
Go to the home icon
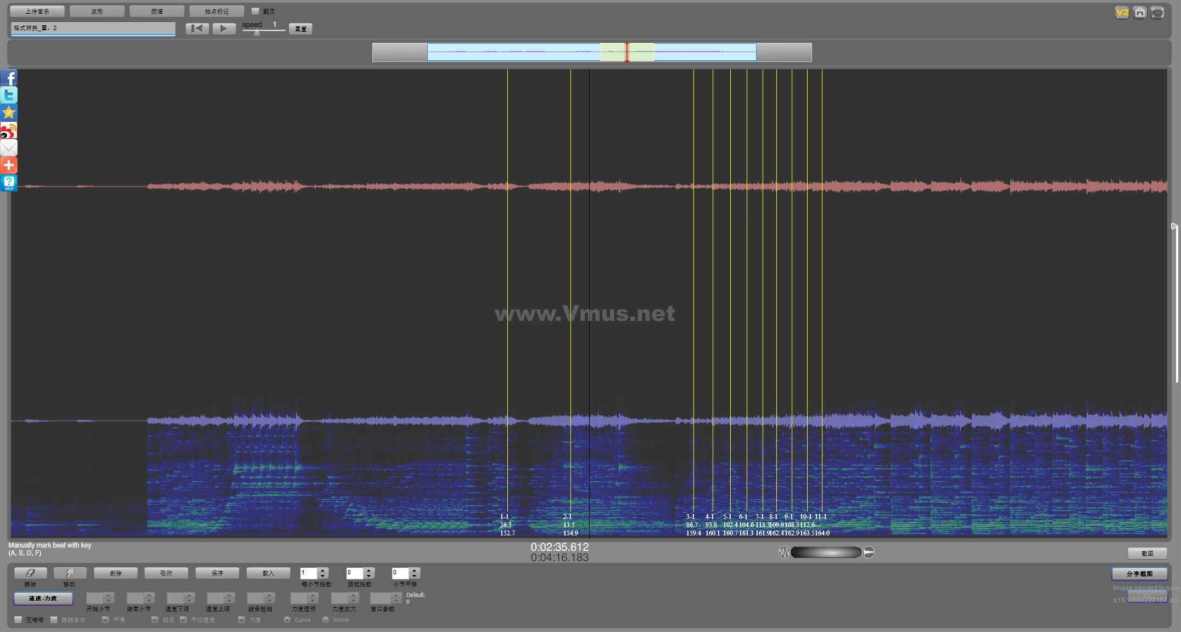coord(1140,12)
